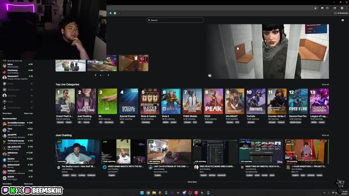Open the Dota 2 category card
This screenshot has height=196, width=349.
[x=171, y=101]
